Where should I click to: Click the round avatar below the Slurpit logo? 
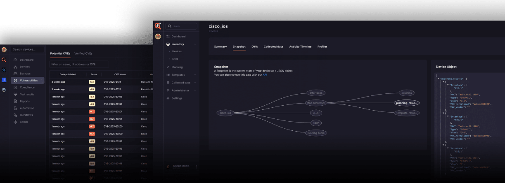pyautogui.click(x=158, y=37)
